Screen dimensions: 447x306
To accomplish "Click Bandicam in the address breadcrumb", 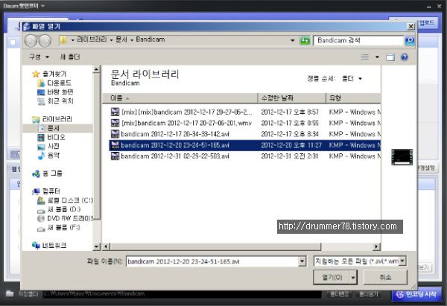I will [150, 39].
